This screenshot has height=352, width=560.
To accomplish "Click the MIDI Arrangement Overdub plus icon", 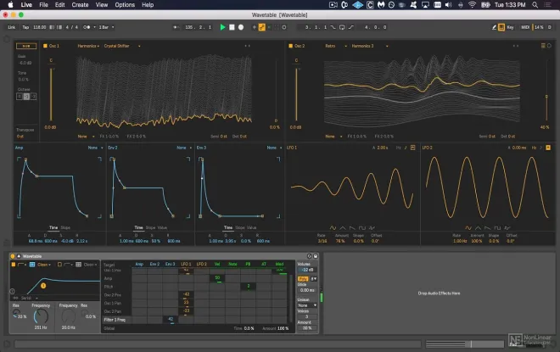I will (255, 27).
